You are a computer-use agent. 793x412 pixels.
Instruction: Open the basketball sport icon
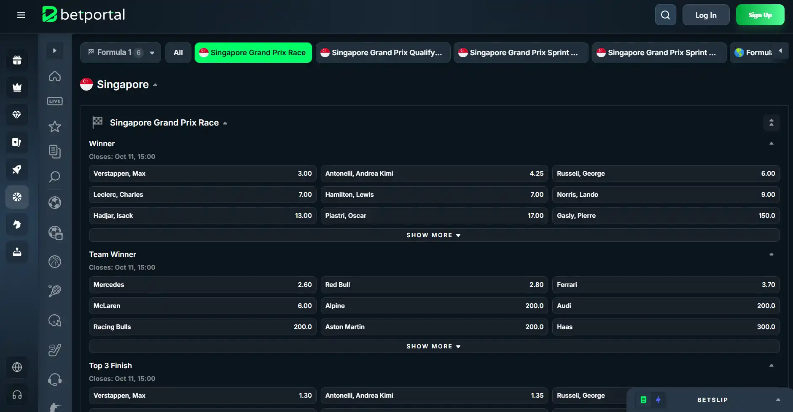pos(55,262)
